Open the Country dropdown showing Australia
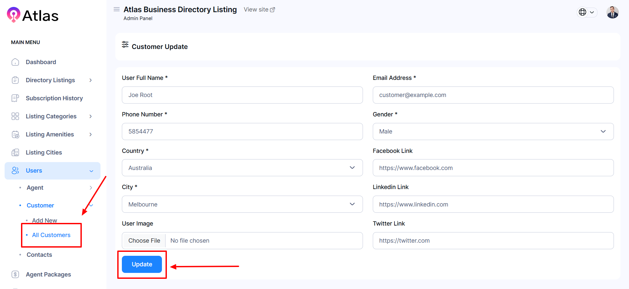629x289 pixels. 242,168
